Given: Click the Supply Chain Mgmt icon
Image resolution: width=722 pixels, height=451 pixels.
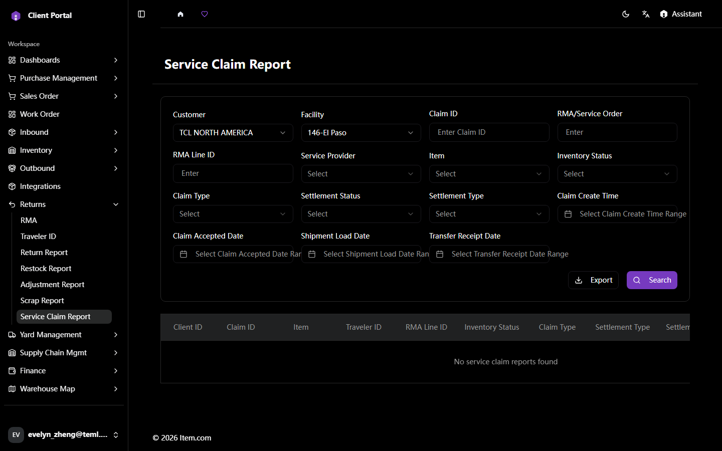Looking at the screenshot, I should point(12,353).
